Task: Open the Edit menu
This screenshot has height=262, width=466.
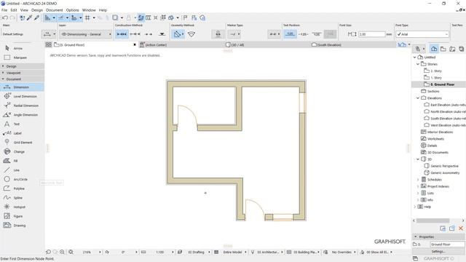Action: coord(14,10)
